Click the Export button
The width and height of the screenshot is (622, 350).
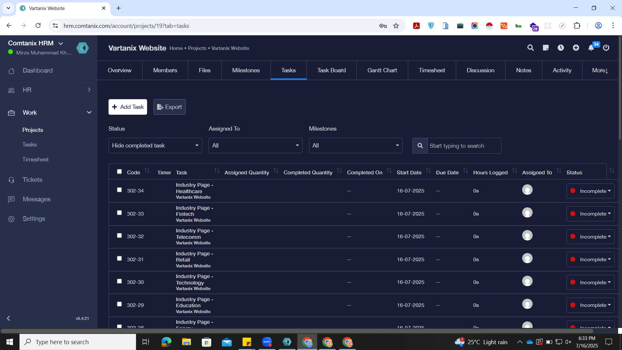(x=169, y=107)
